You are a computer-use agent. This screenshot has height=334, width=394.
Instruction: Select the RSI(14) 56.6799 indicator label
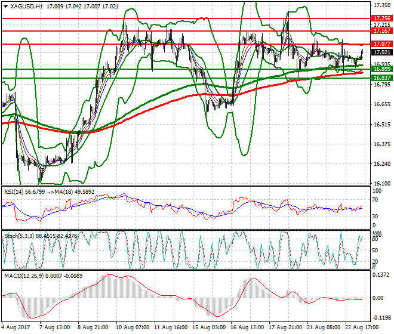[x=24, y=192]
